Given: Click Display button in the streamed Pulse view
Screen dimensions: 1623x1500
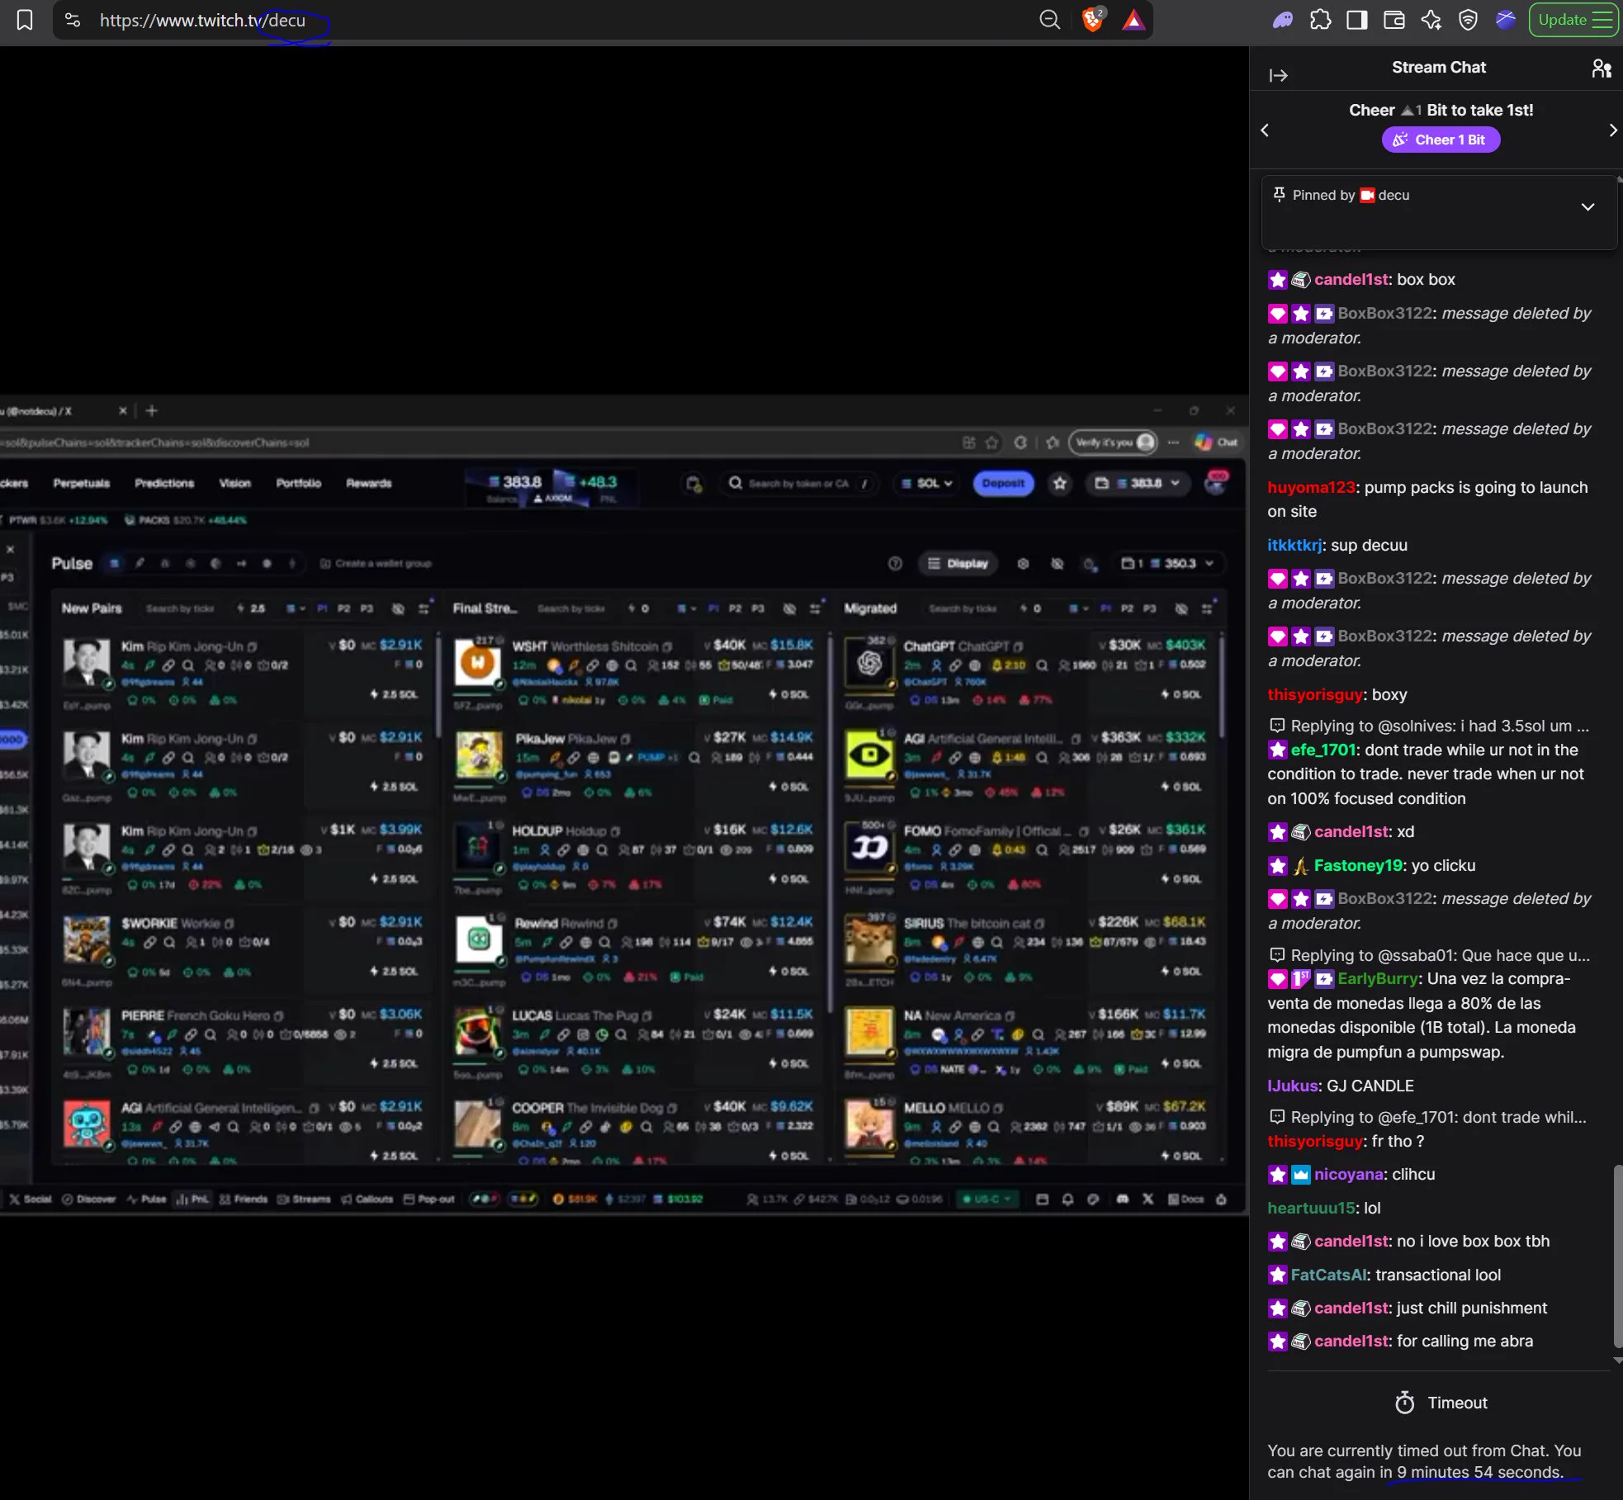Looking at the screenshot, I should click(958, 563).
